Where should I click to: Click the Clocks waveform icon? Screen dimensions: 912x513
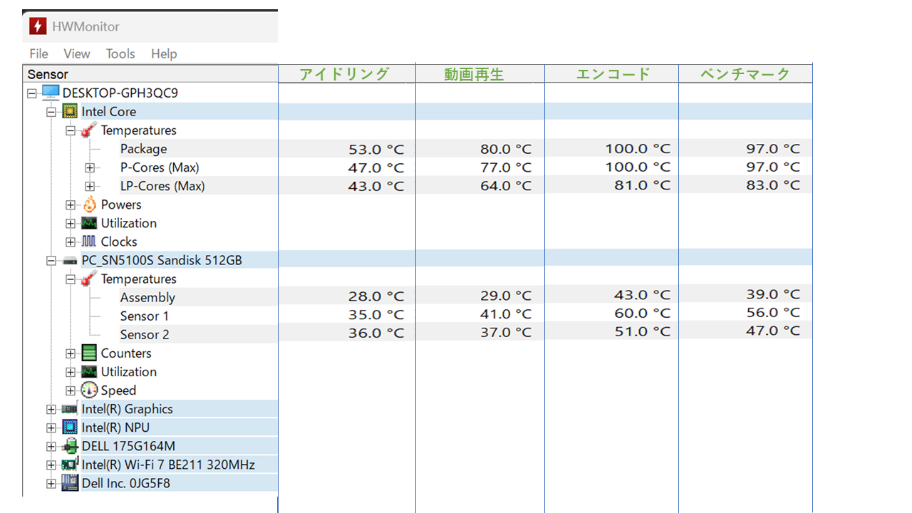(89, 242)
